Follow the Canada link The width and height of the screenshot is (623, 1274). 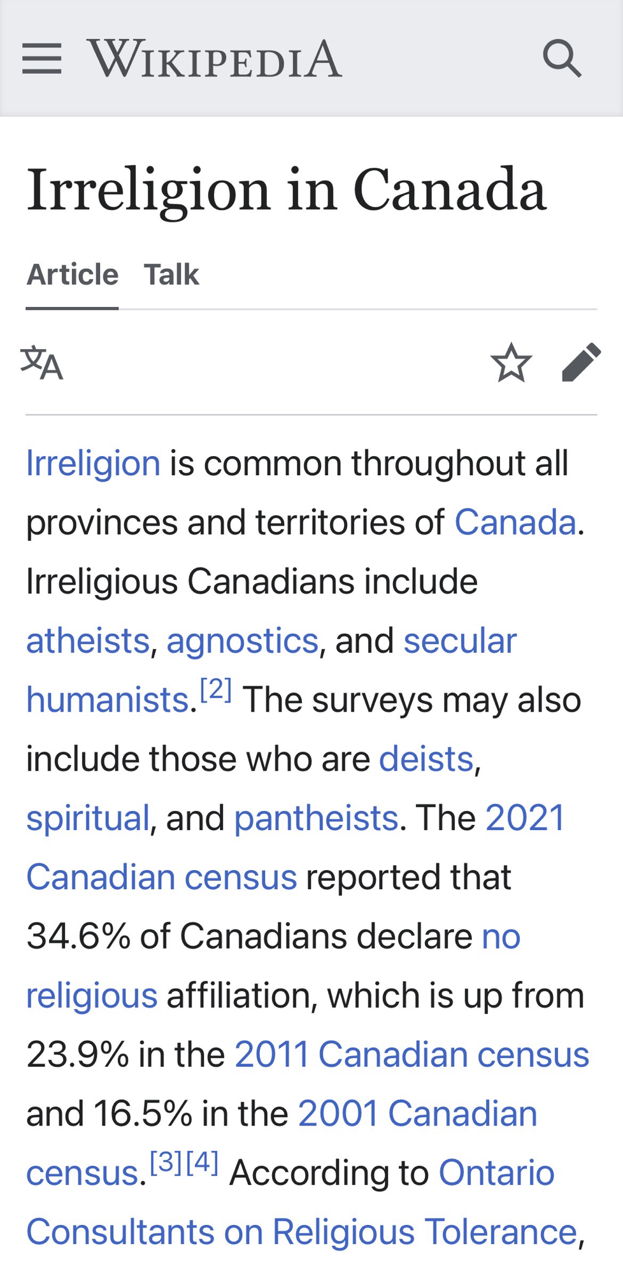pos(515,522)
